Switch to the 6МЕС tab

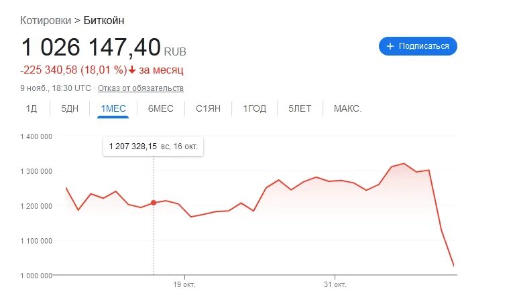[x=161, y=108]
